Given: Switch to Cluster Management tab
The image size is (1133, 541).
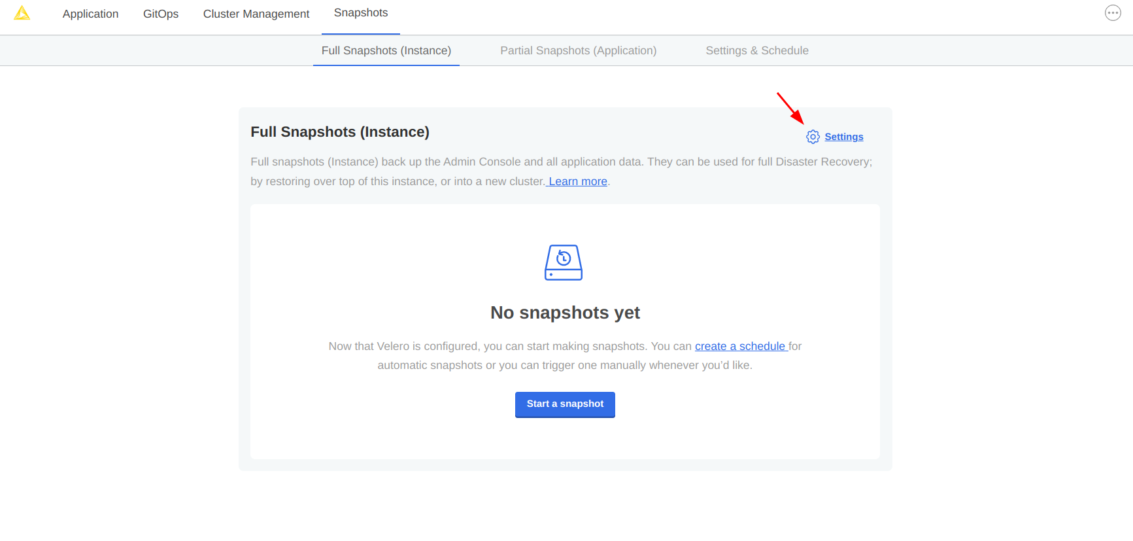Looking at the screenshot, I should coord(256,14).
